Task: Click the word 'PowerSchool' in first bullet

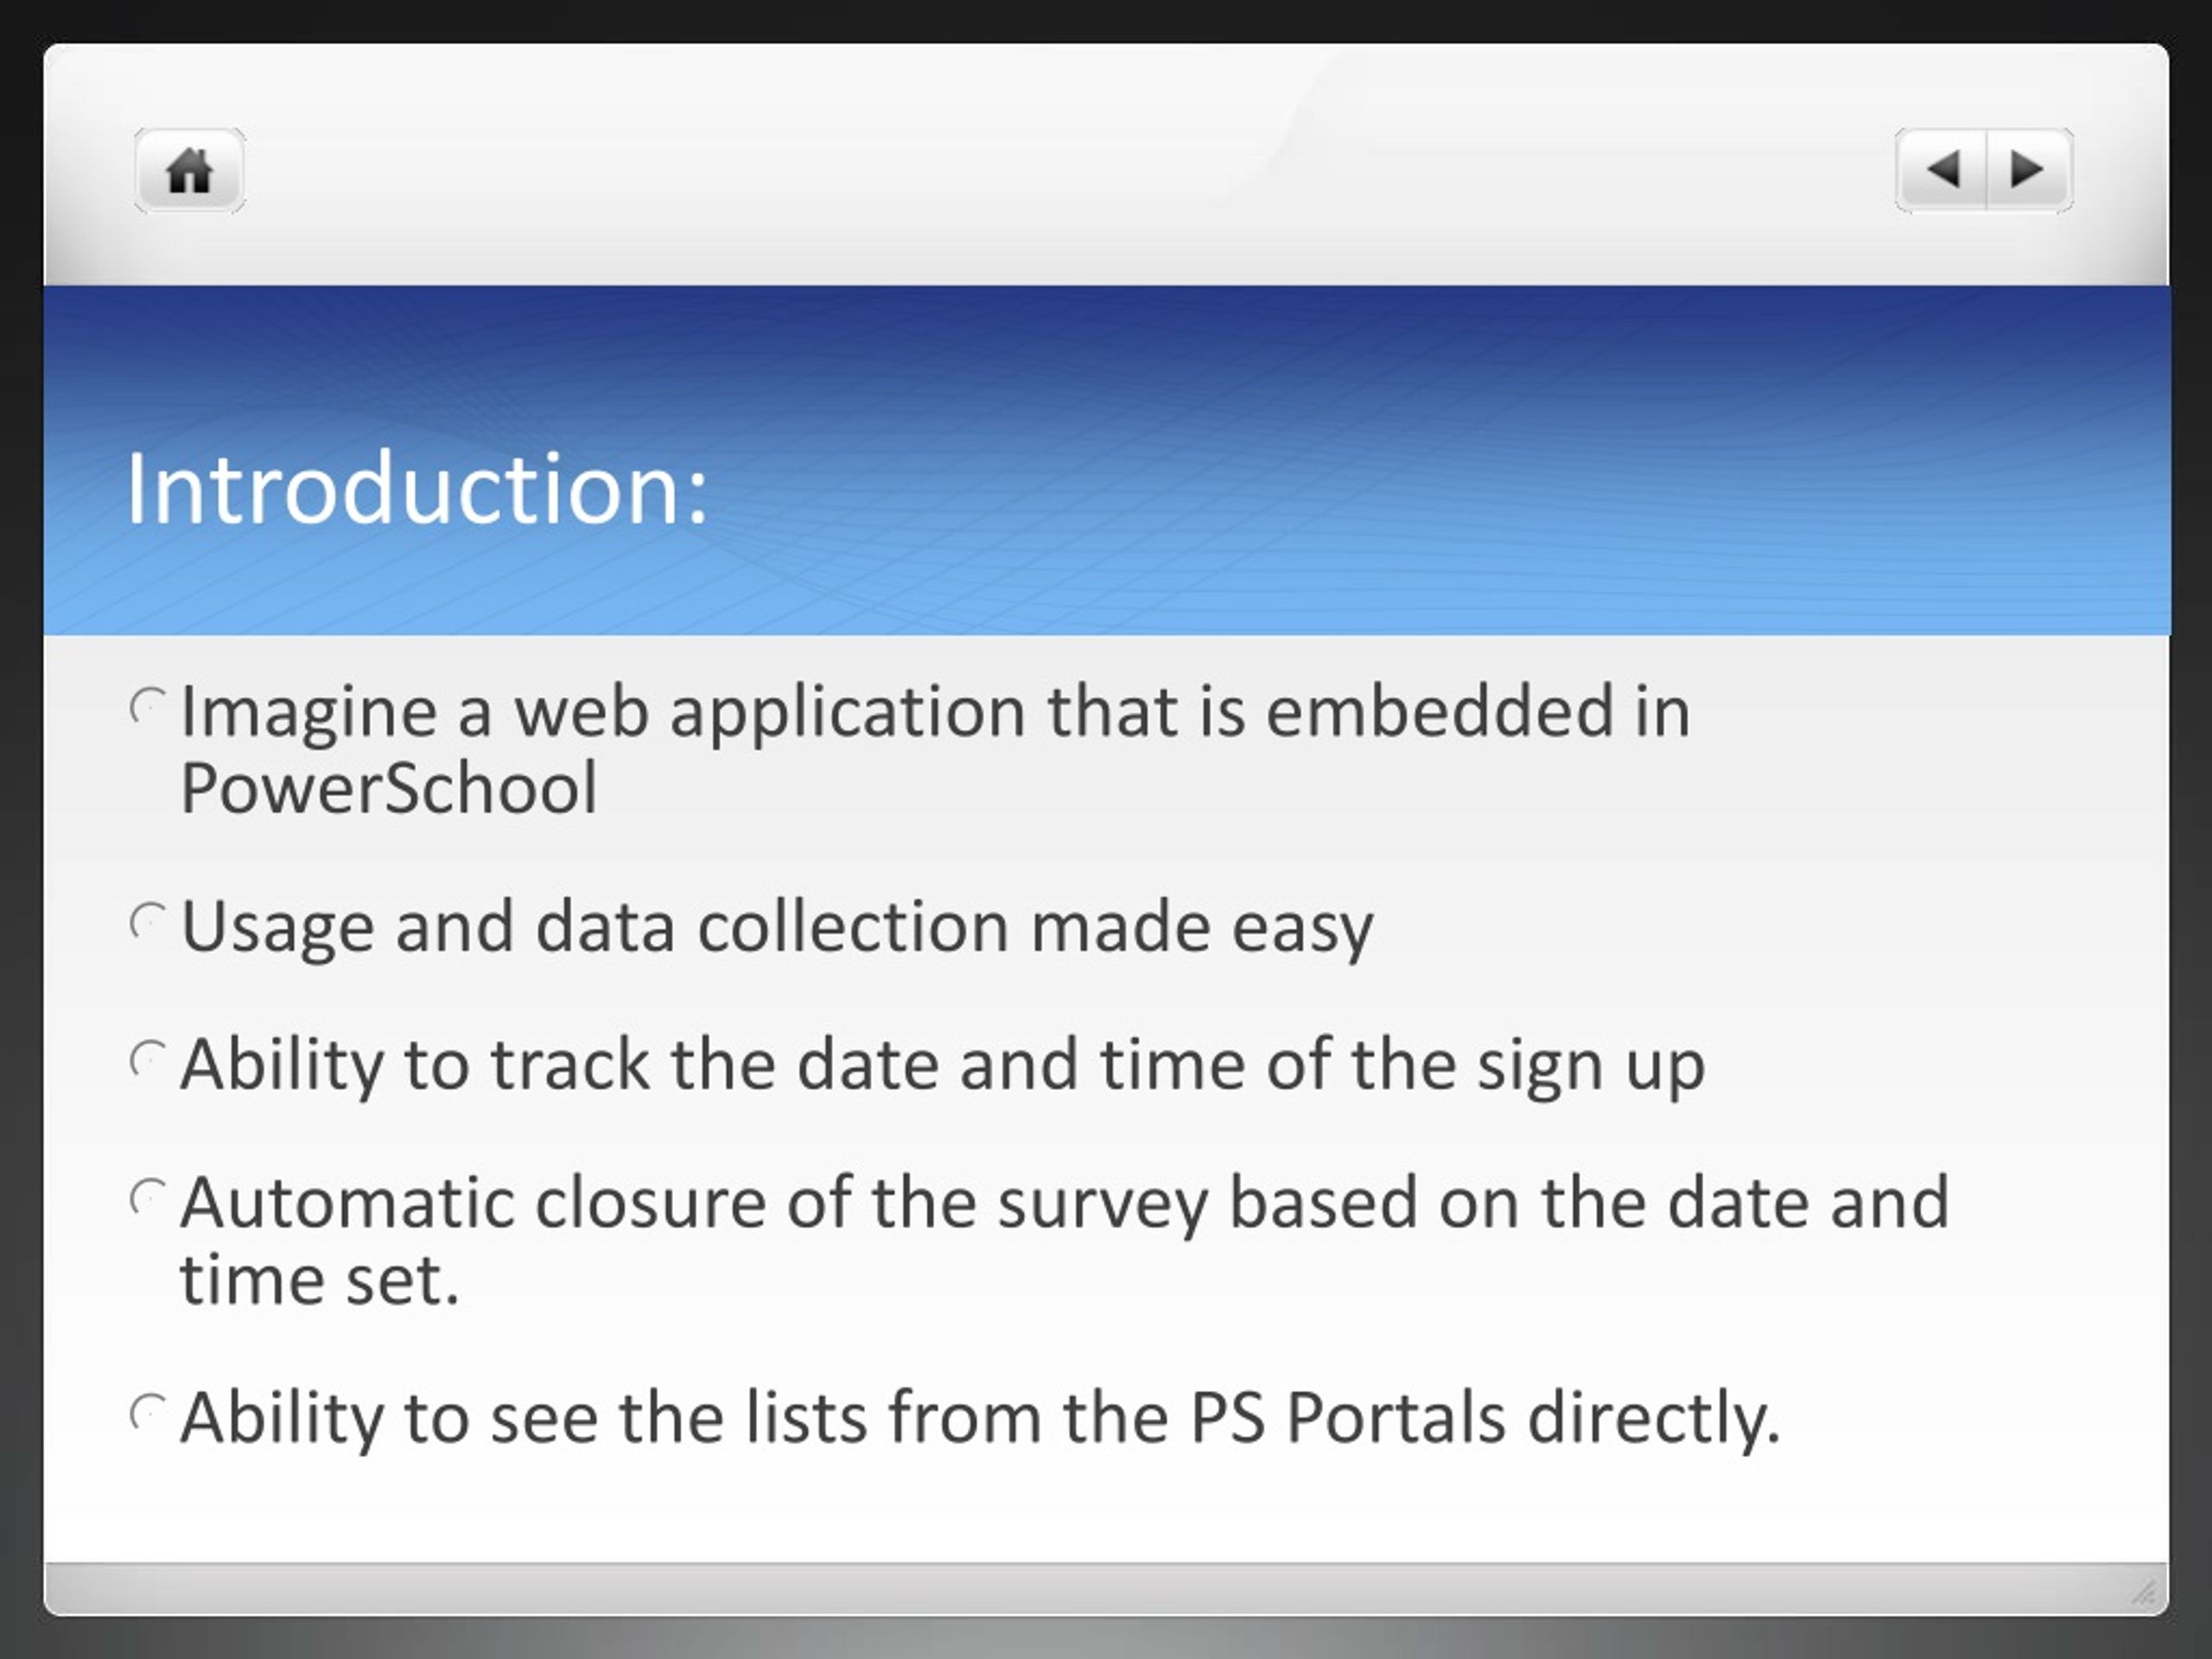Action: [x=389, y=788]
